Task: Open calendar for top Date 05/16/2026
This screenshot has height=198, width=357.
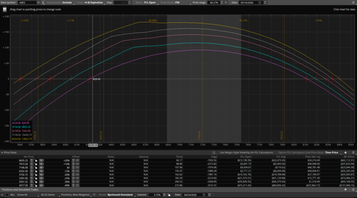Action: 259,2
